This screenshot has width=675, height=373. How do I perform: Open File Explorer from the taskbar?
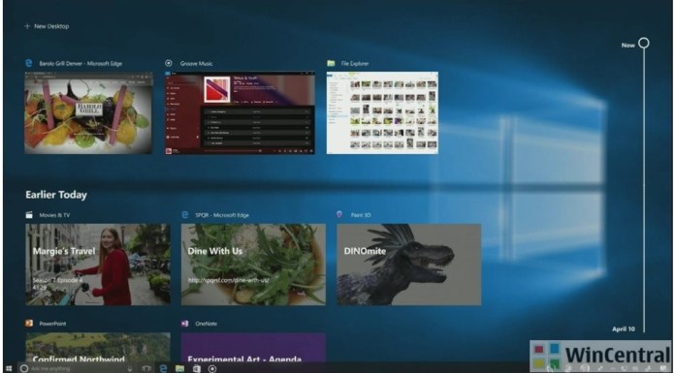click(179, 368)
